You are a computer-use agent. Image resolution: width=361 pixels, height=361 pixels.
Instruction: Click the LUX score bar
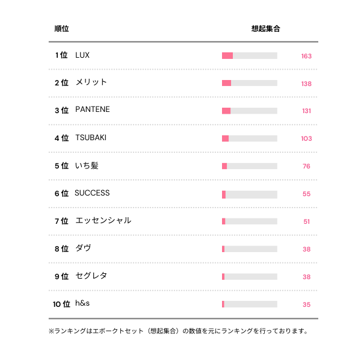pos(250,56)
